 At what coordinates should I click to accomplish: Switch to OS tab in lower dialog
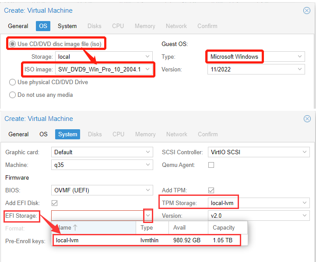click(43, 135)
